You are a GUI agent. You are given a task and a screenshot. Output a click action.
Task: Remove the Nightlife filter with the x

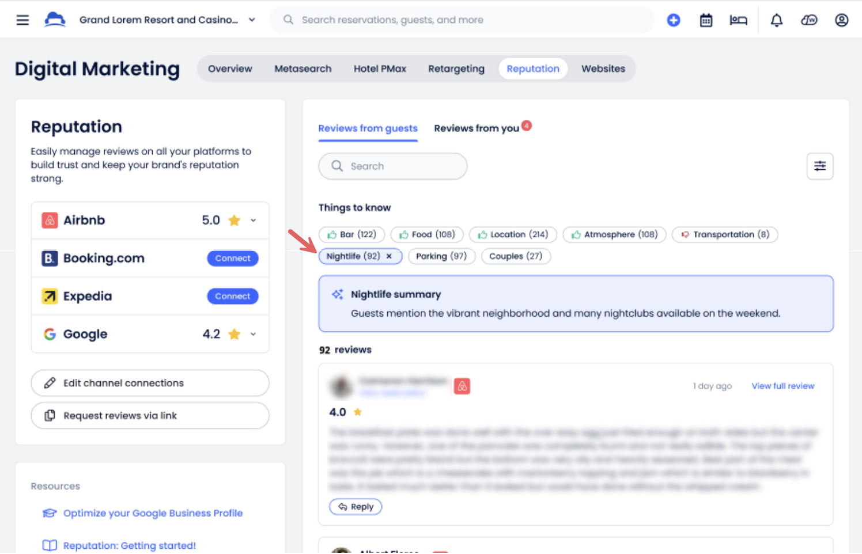(389, 256)
